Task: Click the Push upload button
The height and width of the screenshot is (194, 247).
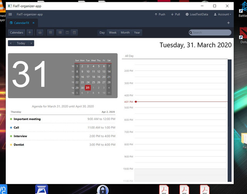Action: click(x=160, y=14)
